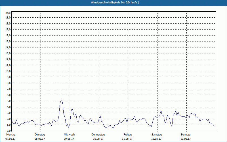
Task: Click the 'Donnerstag' day label
Action: click(98, 135)
